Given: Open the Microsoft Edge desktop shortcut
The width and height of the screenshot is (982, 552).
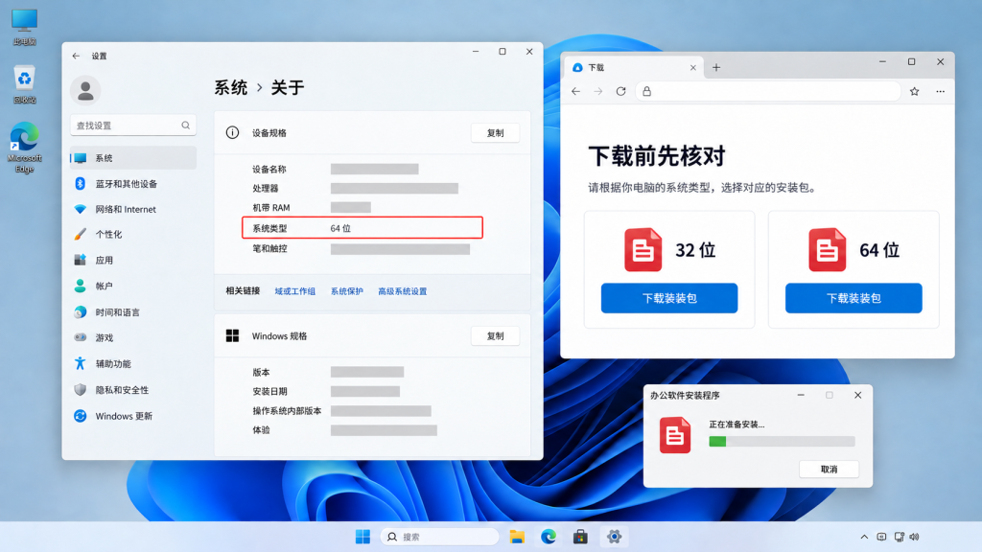Looking at the screenshot, I should pos(24,147).
